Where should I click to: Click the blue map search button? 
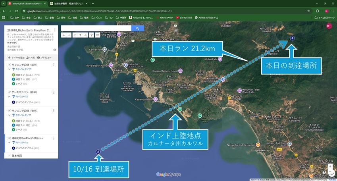point(138,29)
